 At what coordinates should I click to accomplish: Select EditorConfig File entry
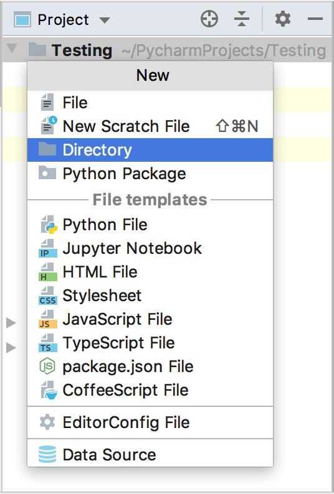[x=150, y=422]
